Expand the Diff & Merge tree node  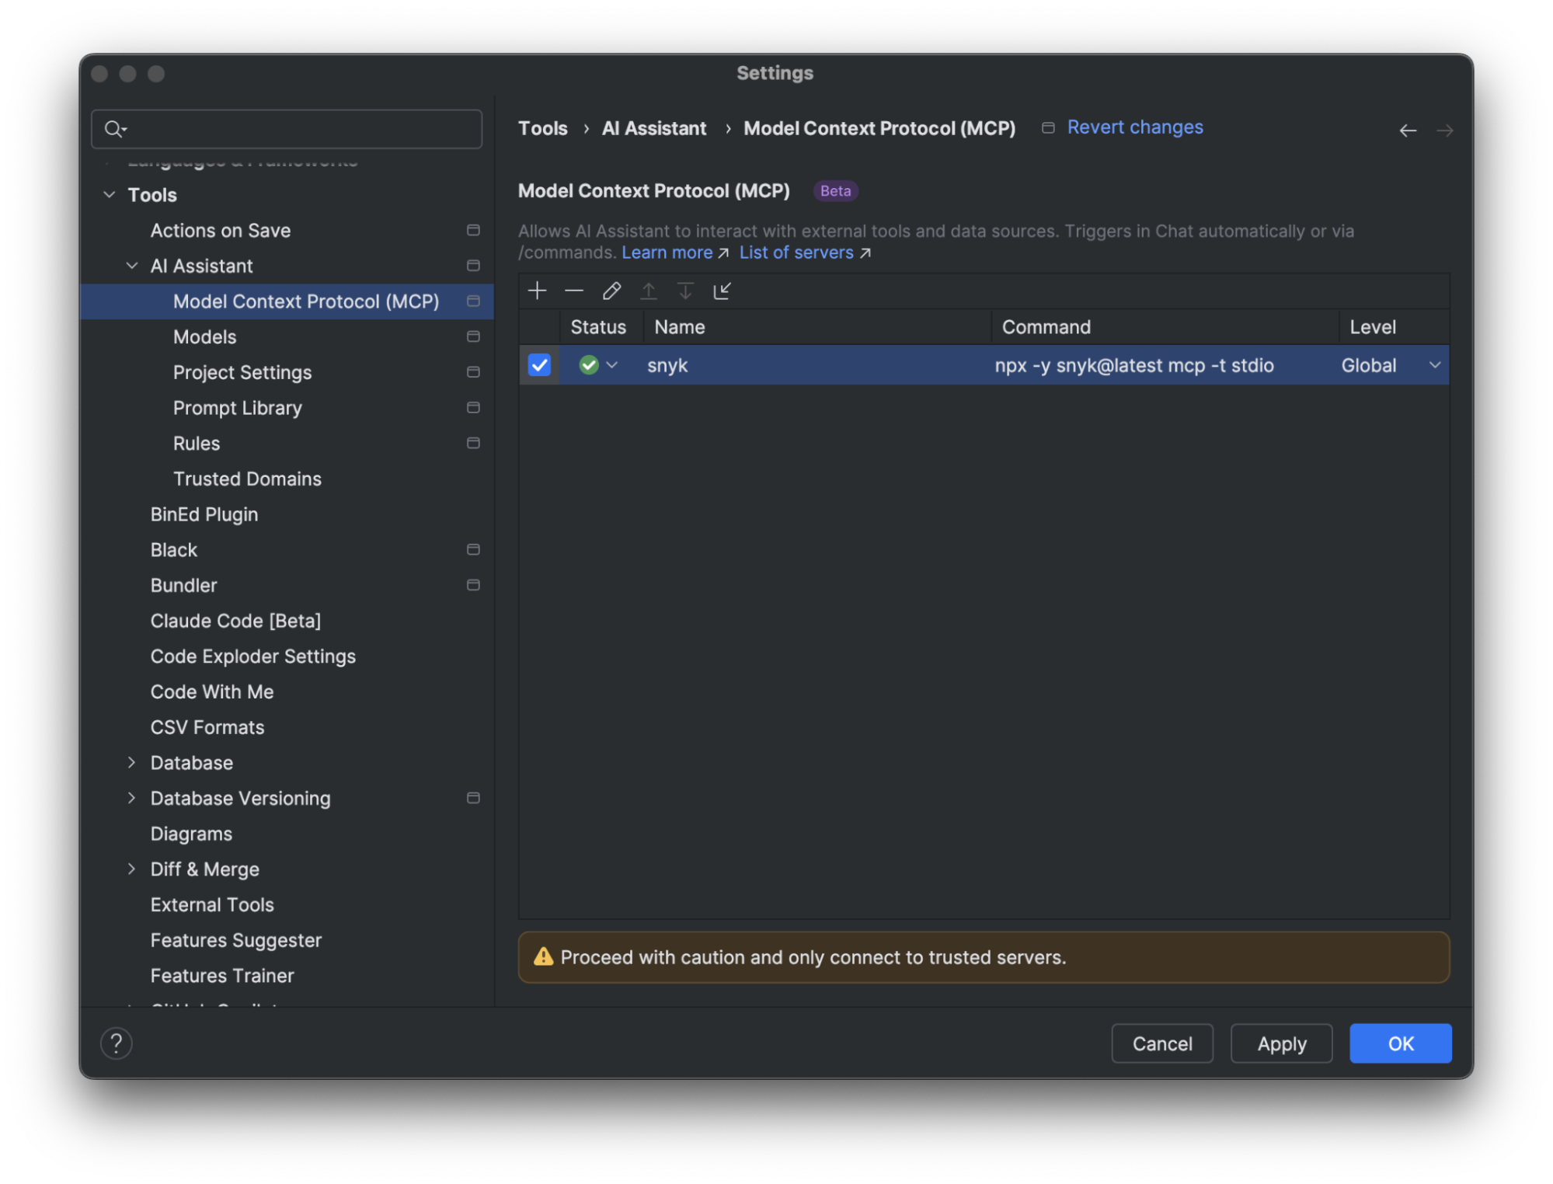coord(131,869)
